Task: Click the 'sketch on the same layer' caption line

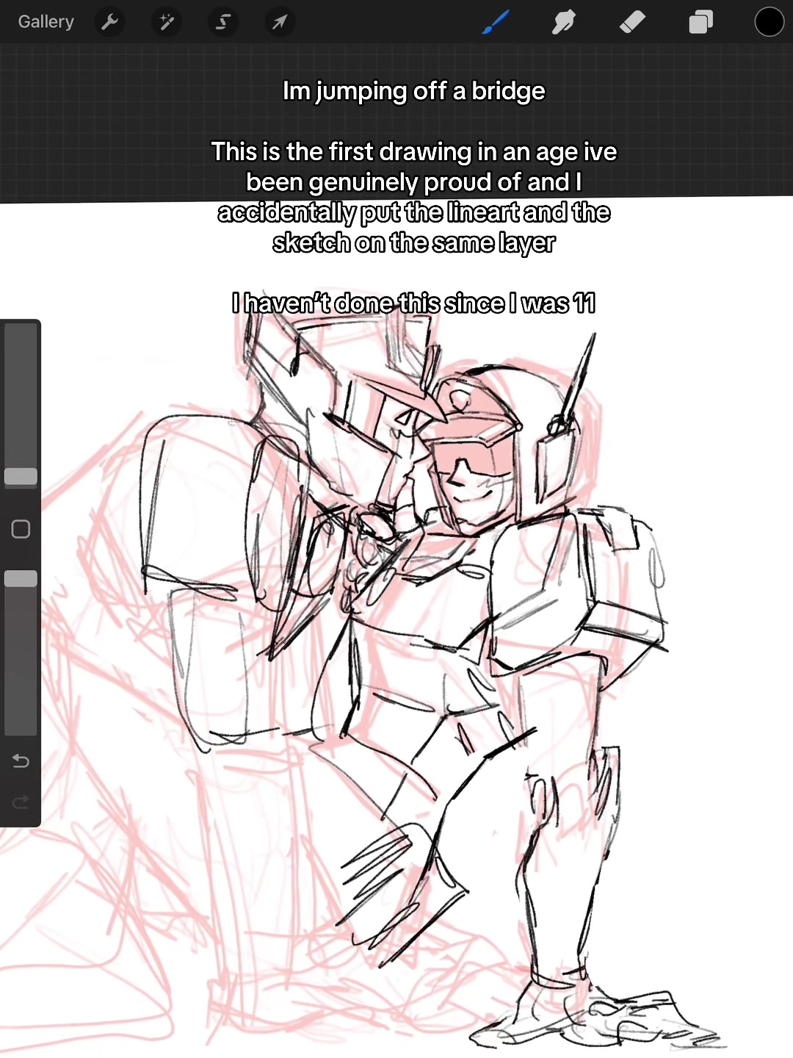Action: (413, 242)
